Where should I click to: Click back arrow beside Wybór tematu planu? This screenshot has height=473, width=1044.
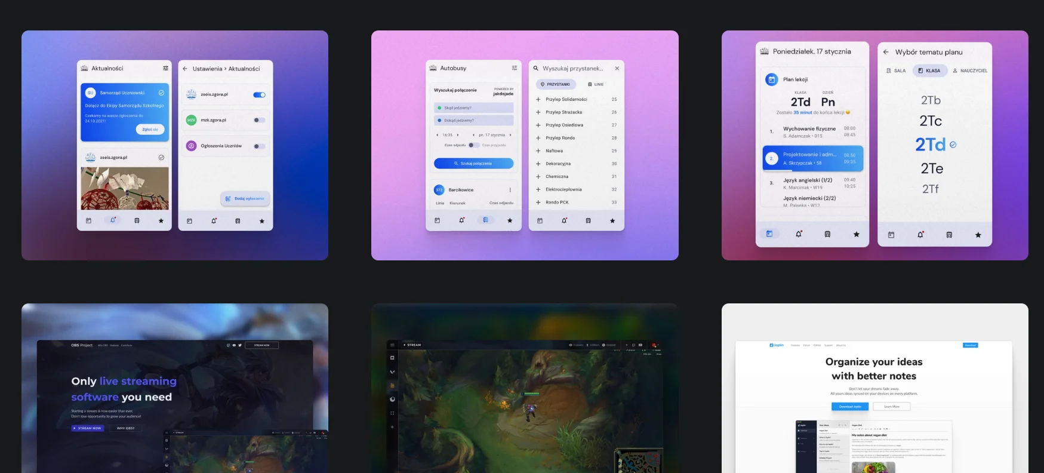886,52
